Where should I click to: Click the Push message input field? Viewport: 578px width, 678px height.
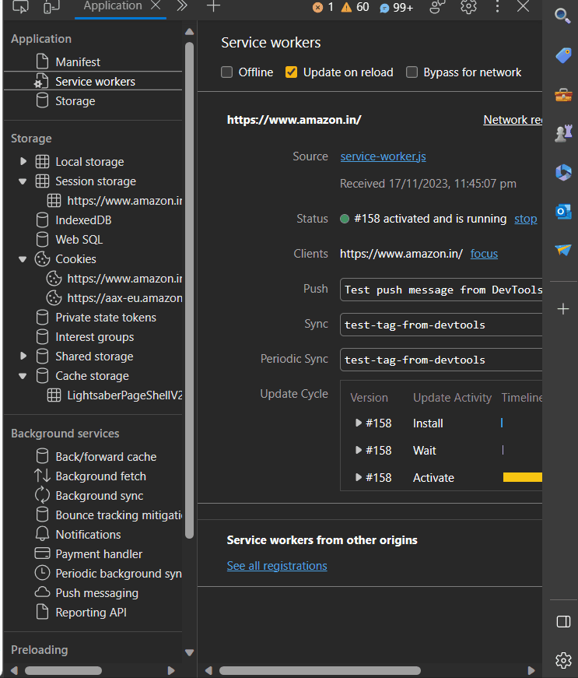point(441,290)
